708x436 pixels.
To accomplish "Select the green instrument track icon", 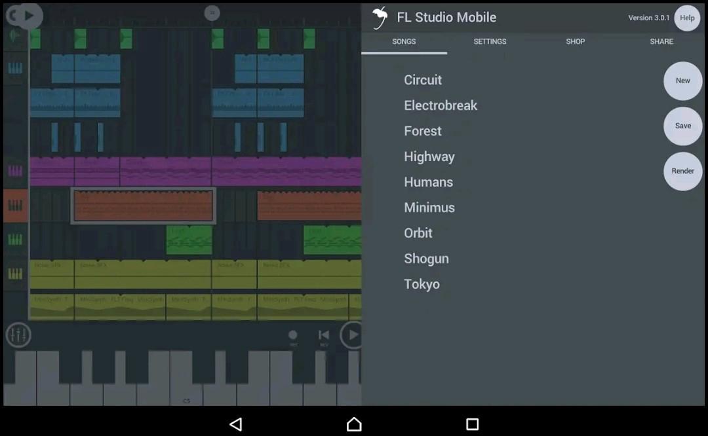I will pyautogui.click(x=14, y=241).
